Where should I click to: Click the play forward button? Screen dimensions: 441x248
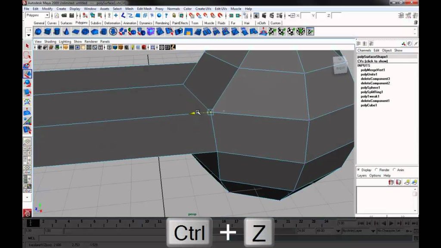(391, 223)
